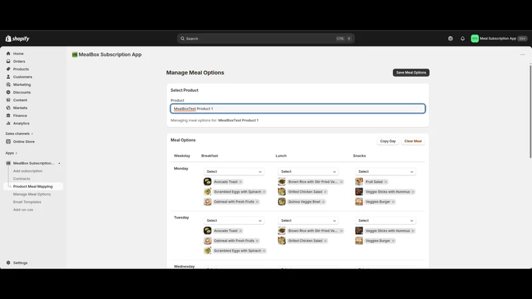Remove Monday breakfast Avocado Toast
The image size is (532, 299).
tap(241, 182)
